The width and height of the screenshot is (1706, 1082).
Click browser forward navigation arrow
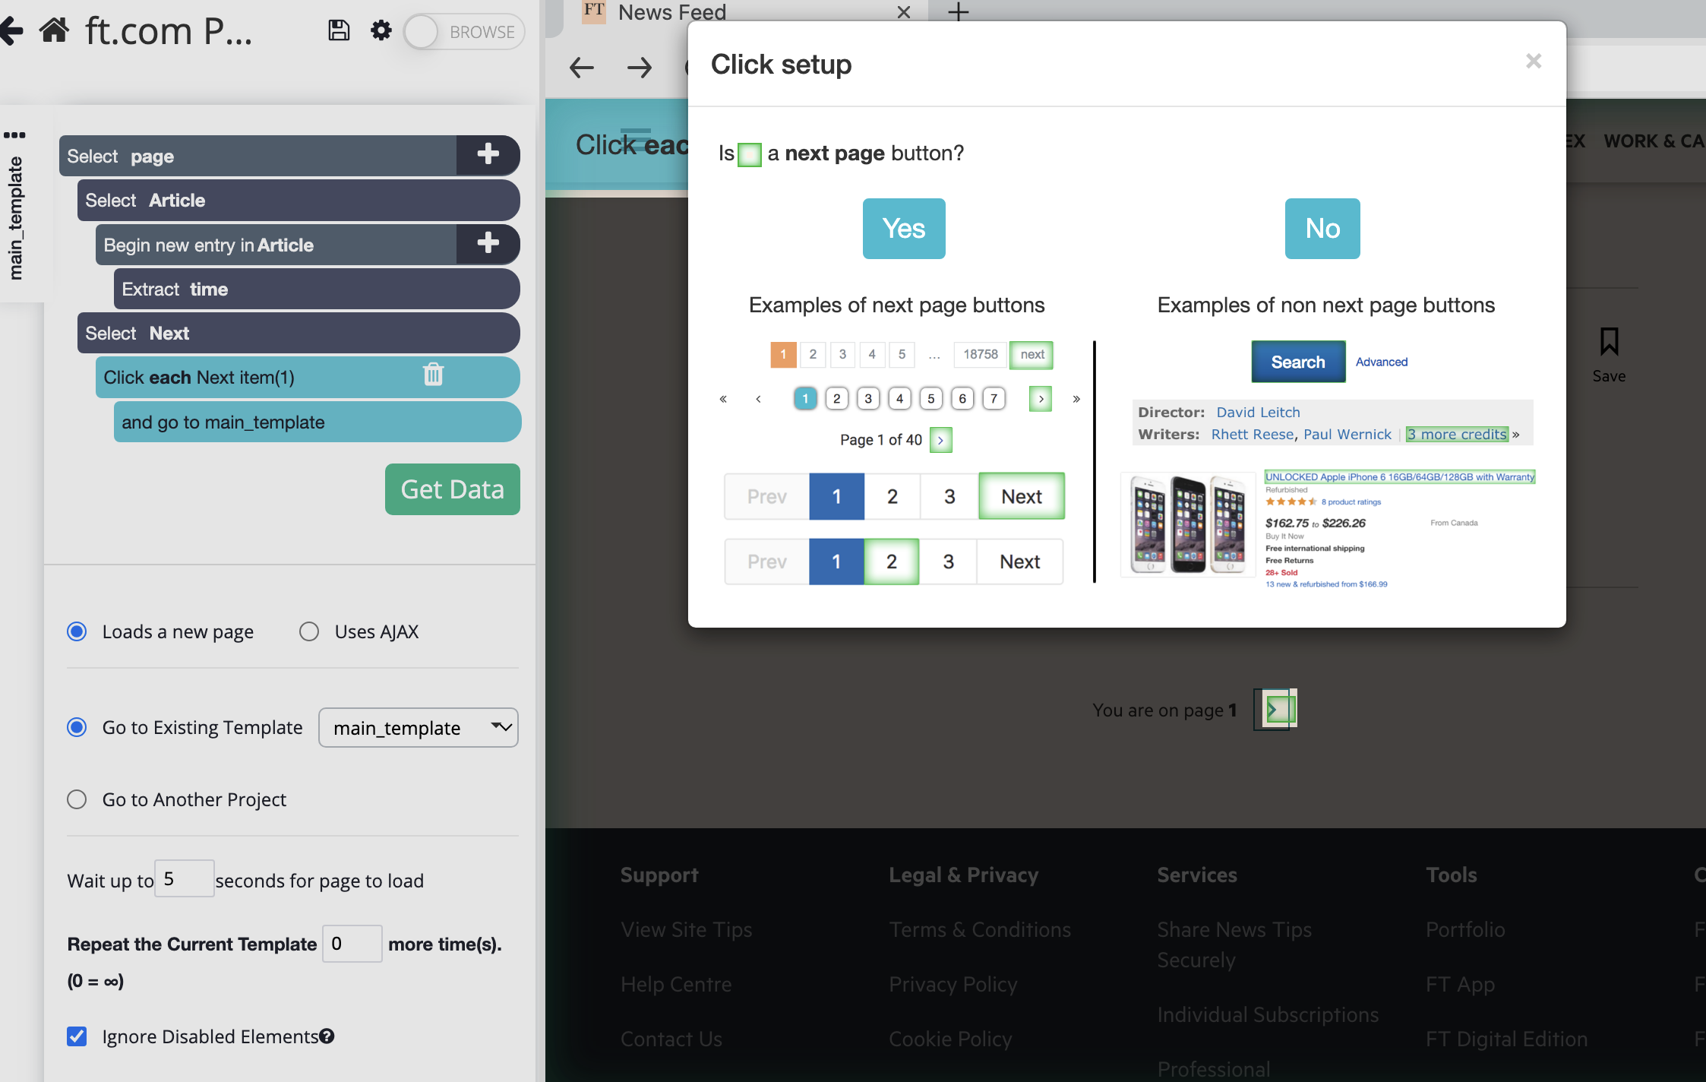click(x=640, y=68)
